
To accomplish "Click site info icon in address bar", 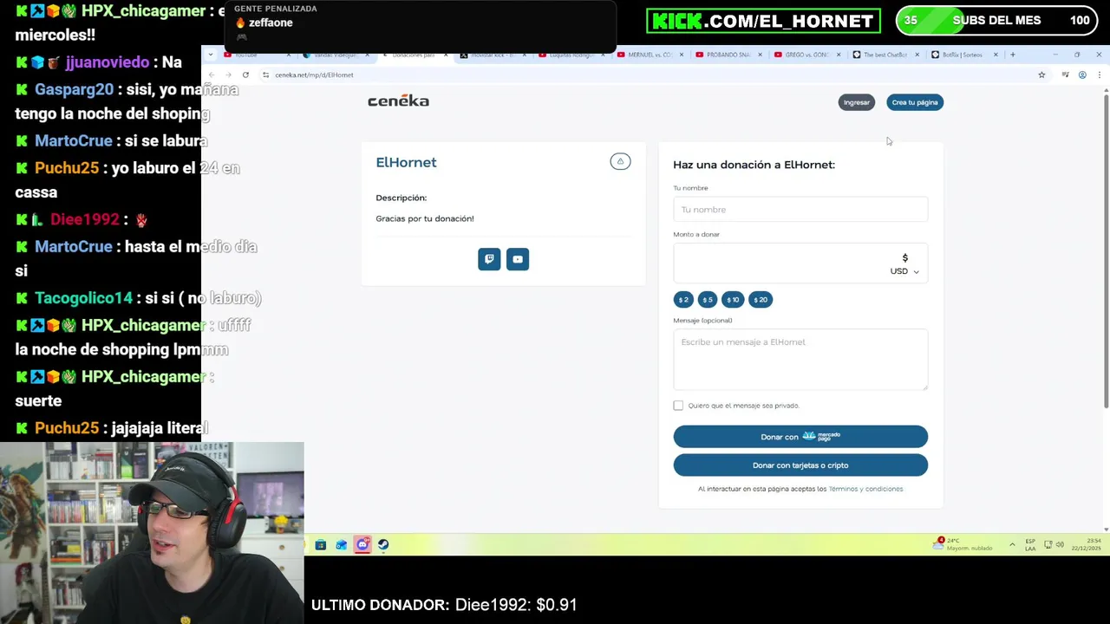I will point(265,75).
